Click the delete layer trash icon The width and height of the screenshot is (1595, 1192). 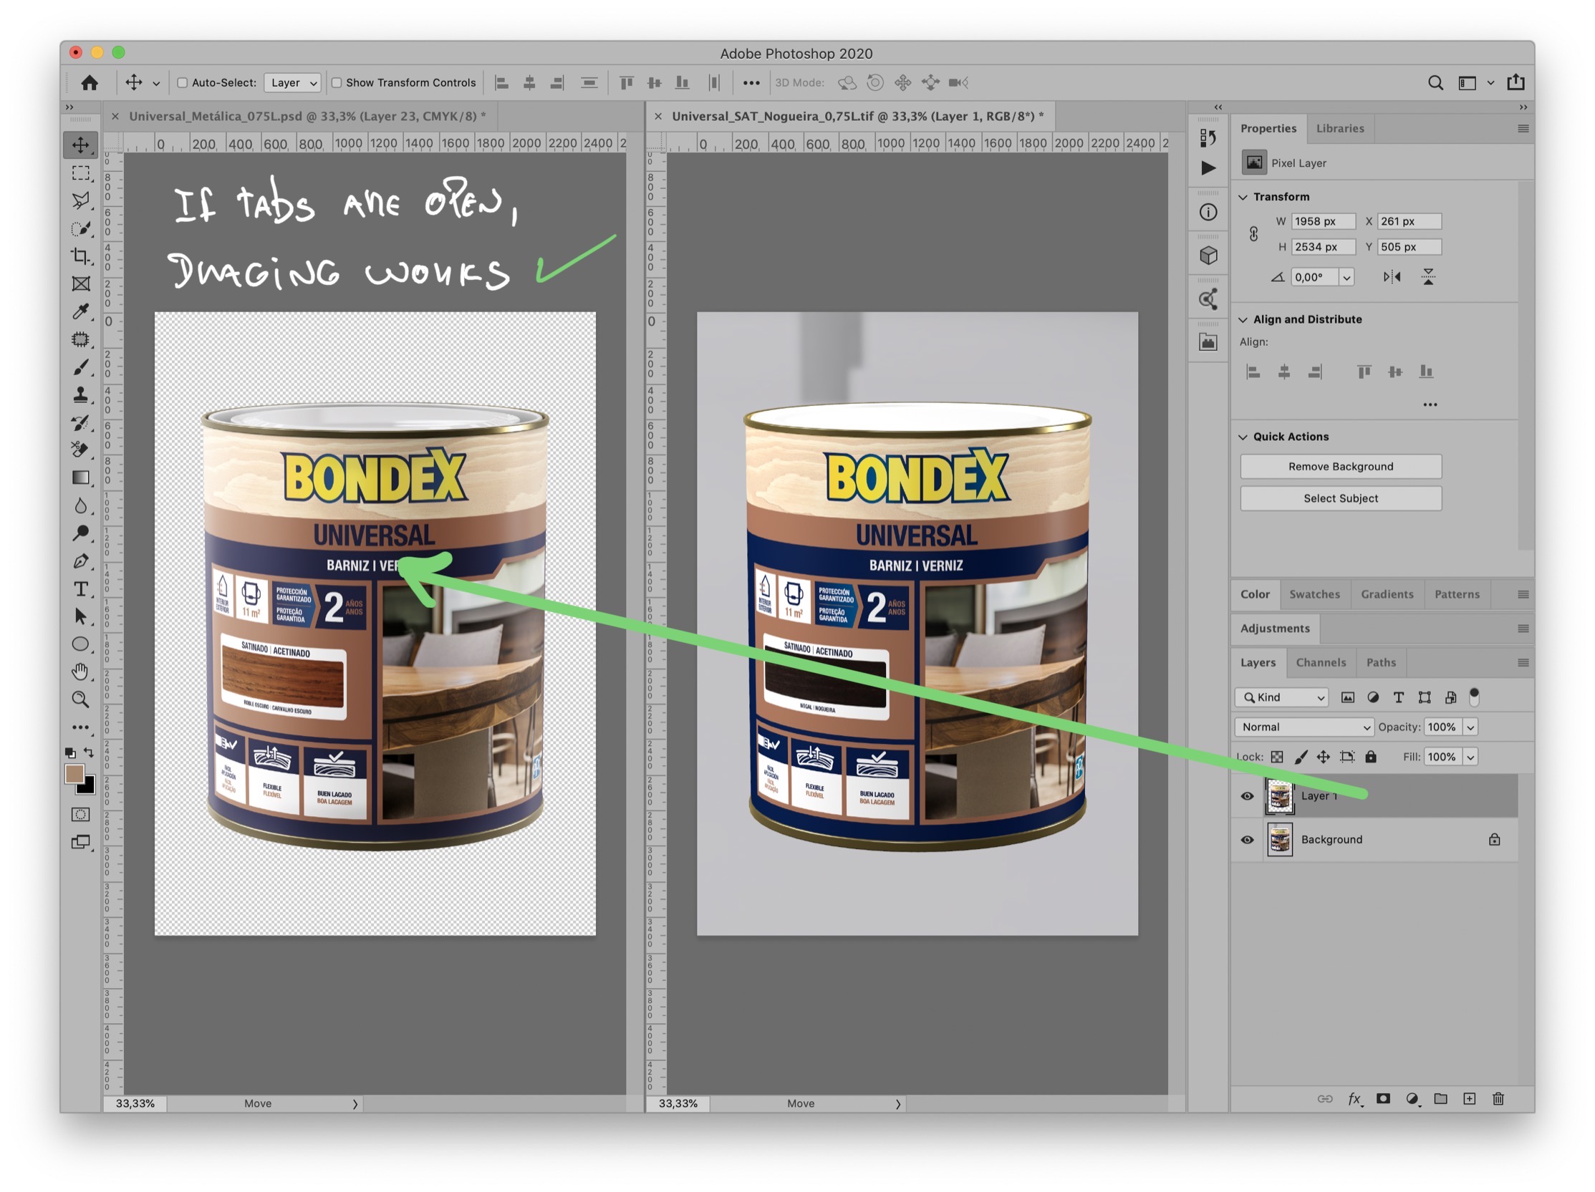point(1498,1098)
